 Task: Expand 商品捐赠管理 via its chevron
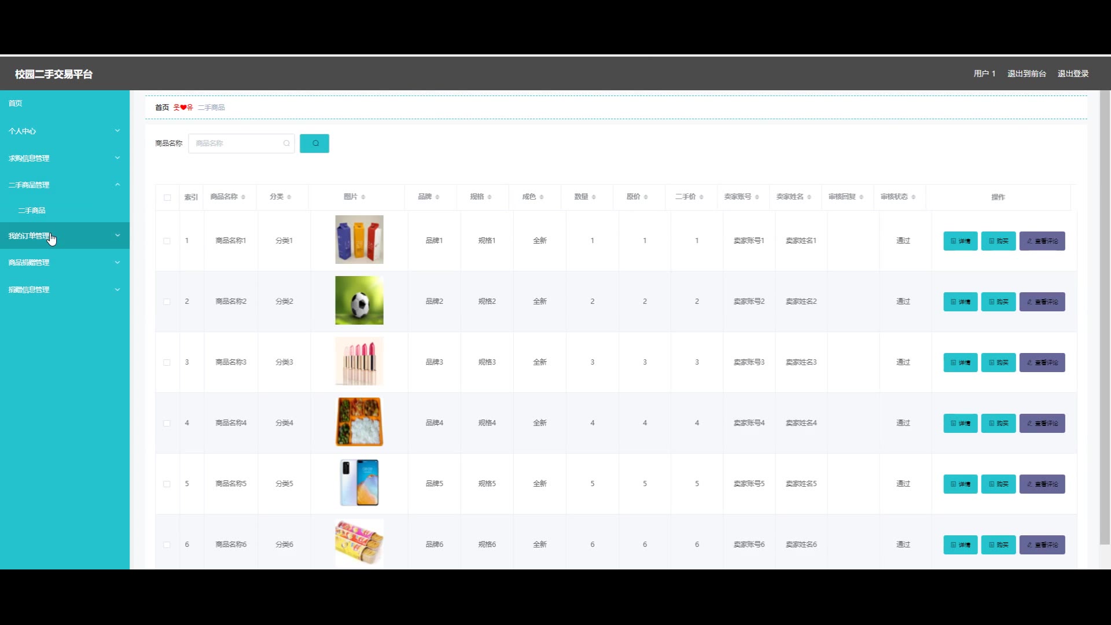117,262
